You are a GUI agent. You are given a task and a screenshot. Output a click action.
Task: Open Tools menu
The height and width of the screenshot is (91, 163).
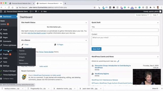coord(5,62)
